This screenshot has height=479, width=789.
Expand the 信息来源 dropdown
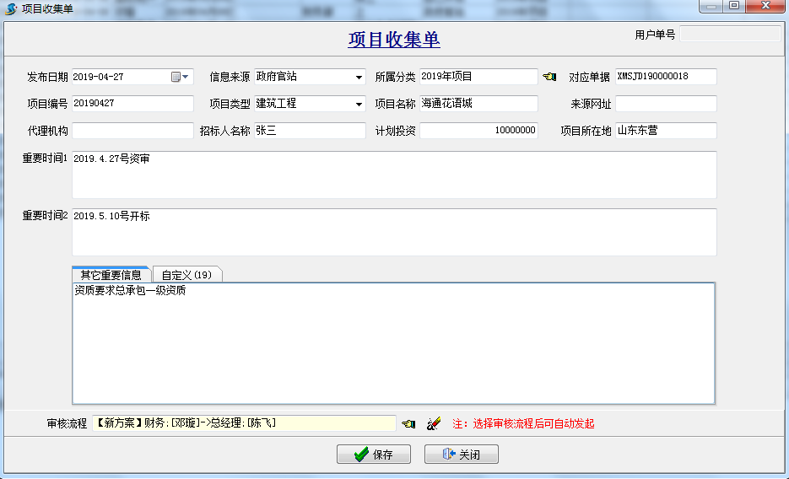[359, 77]
